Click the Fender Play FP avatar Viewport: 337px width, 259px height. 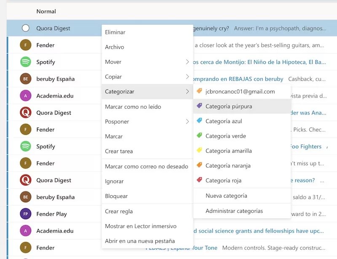26,214
